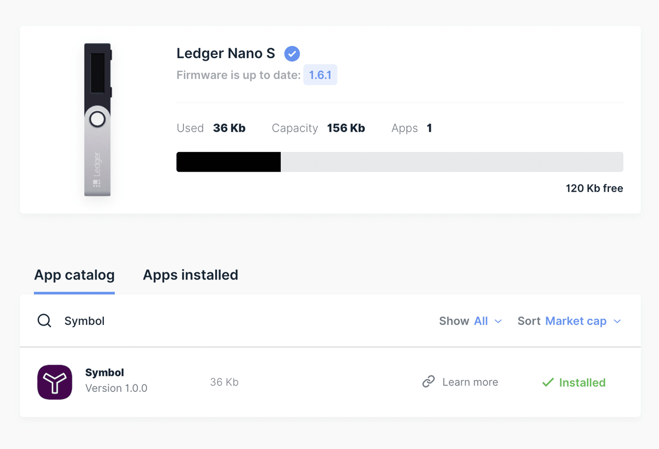Expand the Show All filter dropdown

(x=471, y=321)
